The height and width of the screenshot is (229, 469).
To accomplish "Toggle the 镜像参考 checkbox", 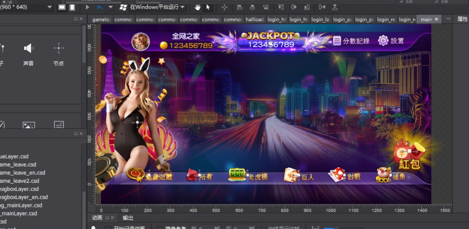I will (x=159, y=228).
